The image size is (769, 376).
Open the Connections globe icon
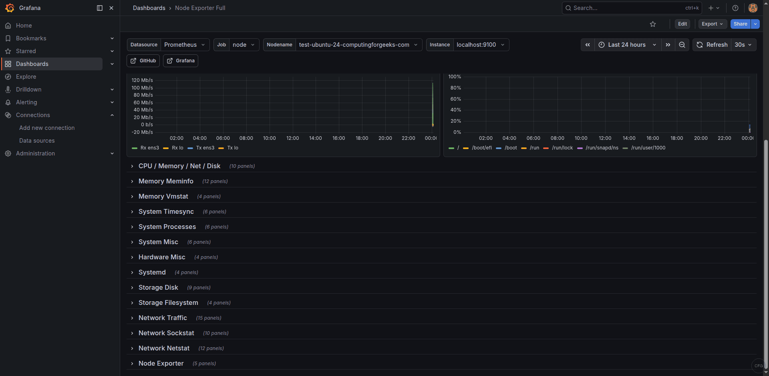pos(8,115)
